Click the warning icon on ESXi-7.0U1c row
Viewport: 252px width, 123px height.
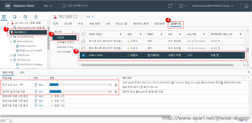[x=129, y=55]
